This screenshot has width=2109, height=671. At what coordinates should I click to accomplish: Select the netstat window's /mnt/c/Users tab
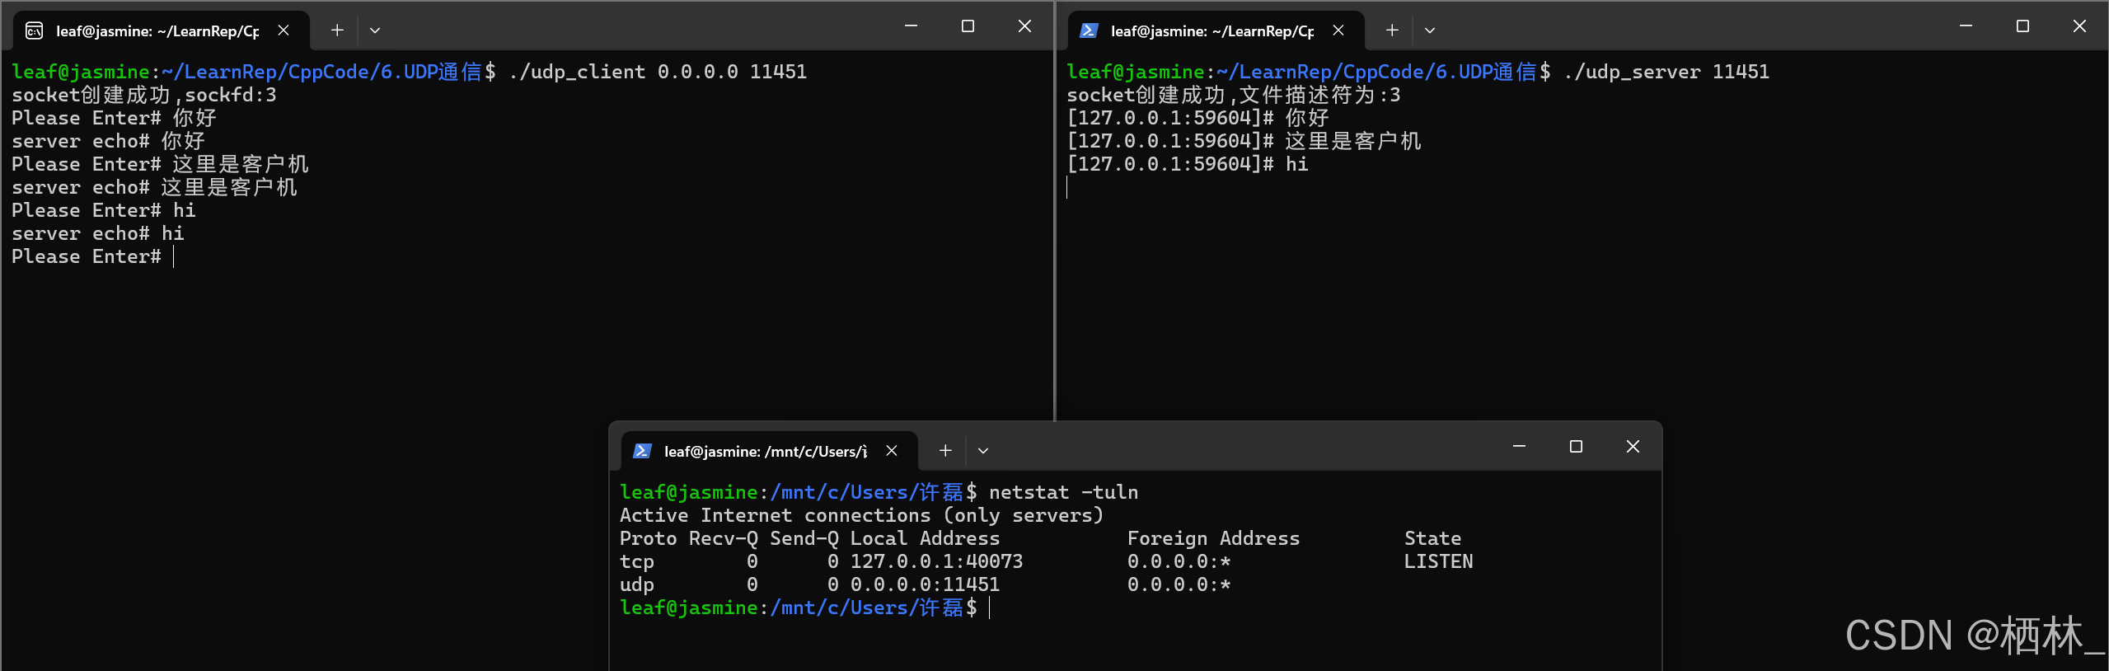coord(770,452)
